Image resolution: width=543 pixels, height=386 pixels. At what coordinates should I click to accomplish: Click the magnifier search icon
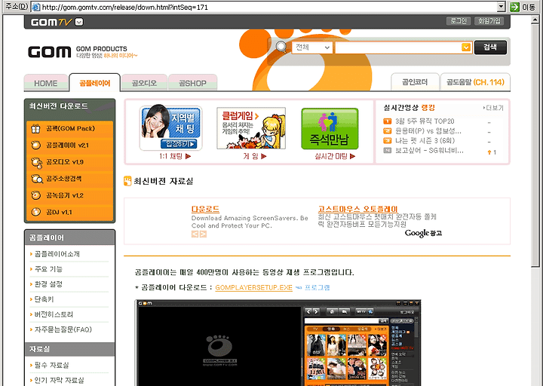tap(281, 47)
